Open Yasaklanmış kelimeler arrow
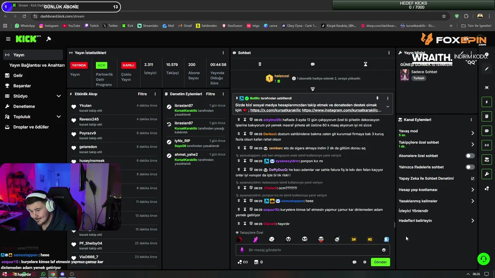The width and height of the screenshot is (495, 278). point(473,201)
